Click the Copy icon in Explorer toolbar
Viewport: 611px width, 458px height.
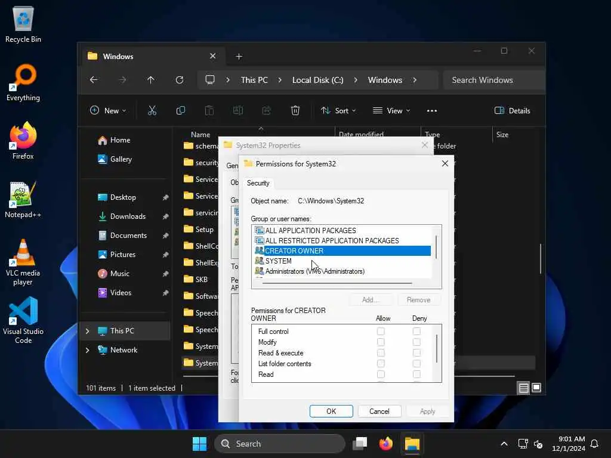pos(180,110)
